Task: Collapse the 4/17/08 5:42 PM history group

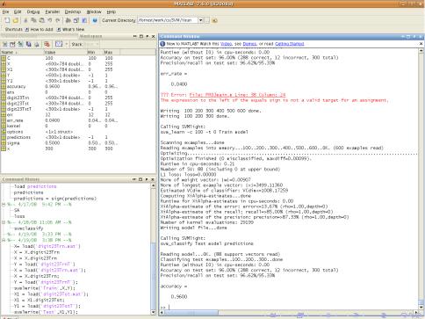Action: pyautogui.click(x=4, y=204)
